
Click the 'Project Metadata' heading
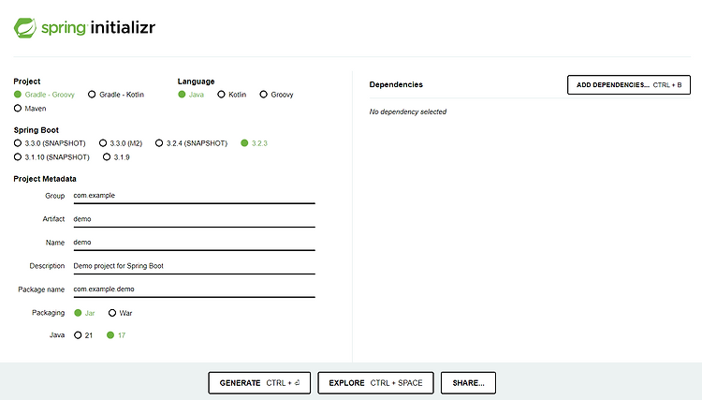45,179
